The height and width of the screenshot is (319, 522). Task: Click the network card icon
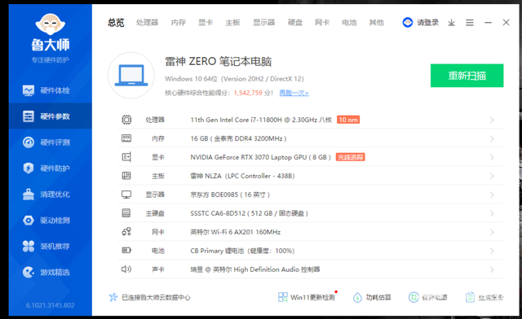[126, 232]
